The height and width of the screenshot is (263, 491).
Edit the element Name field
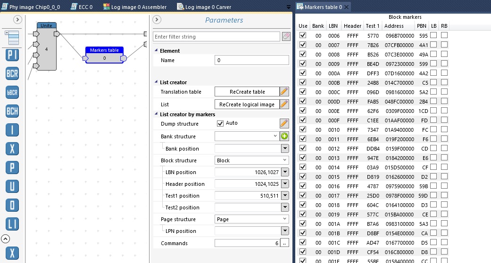coord(252,60)
